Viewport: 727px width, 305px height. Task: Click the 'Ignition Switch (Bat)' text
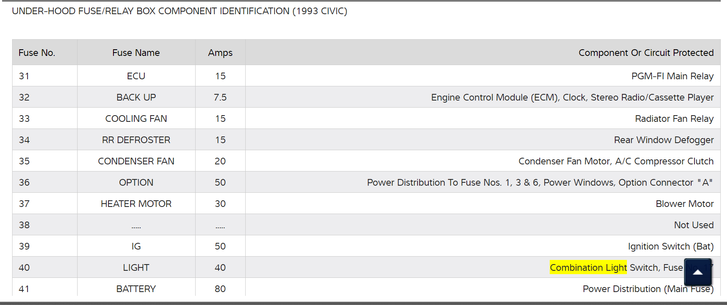[670, 246]
